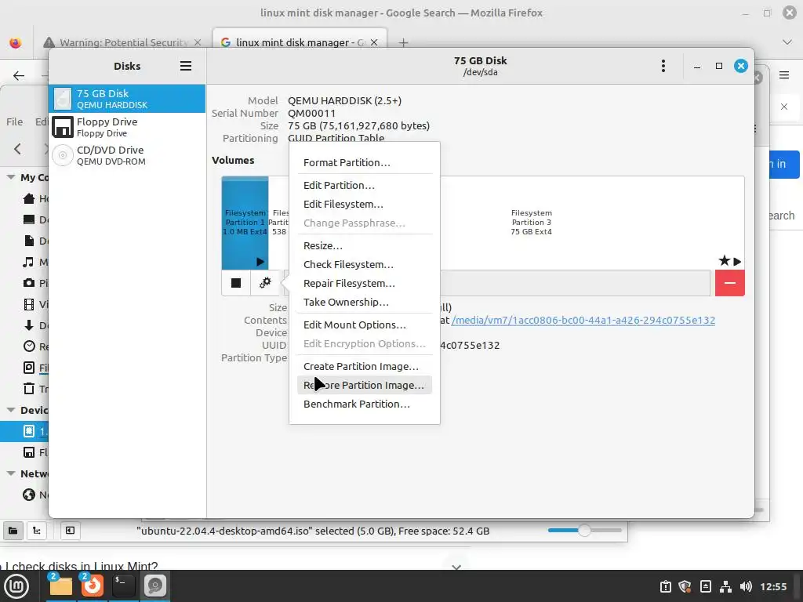The image size is (803, 602).
Task: Collapse the My Computer section in file manager
Action: [x=10, y=177]
